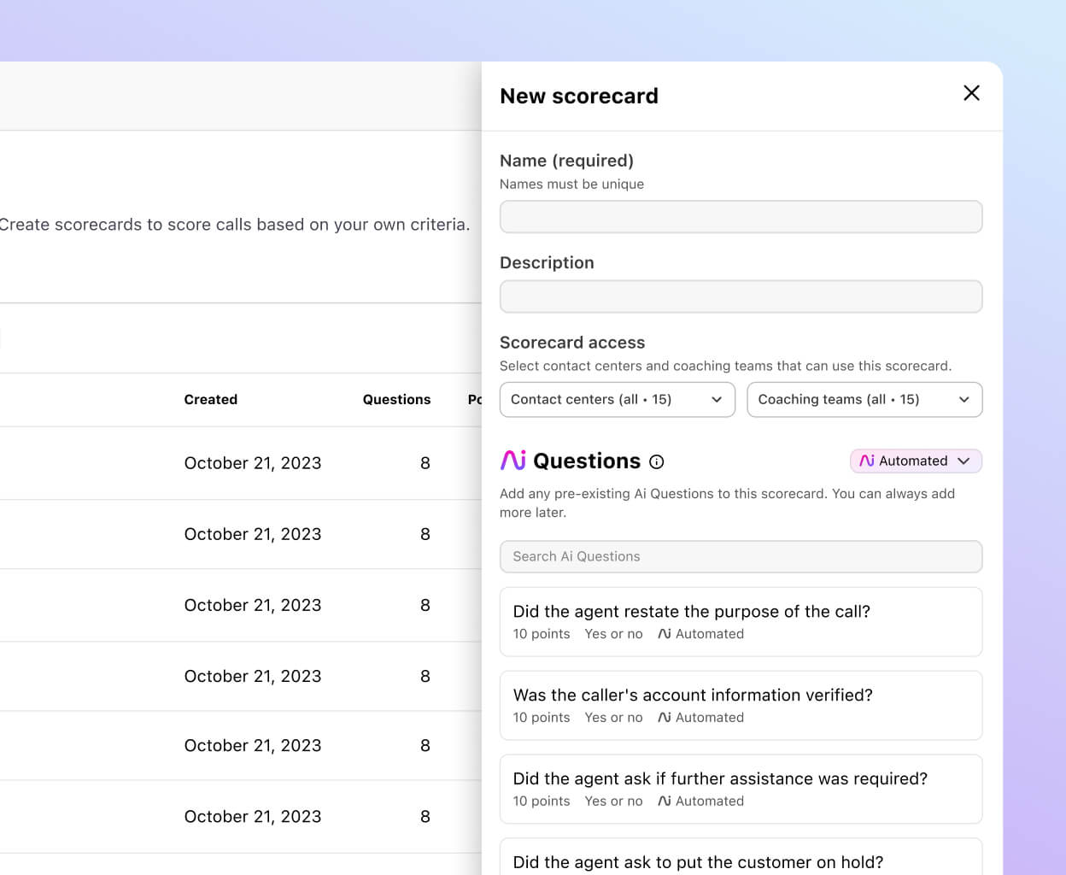Click the Name required input field
This screenshot has height=875, width=1066.
741,217
